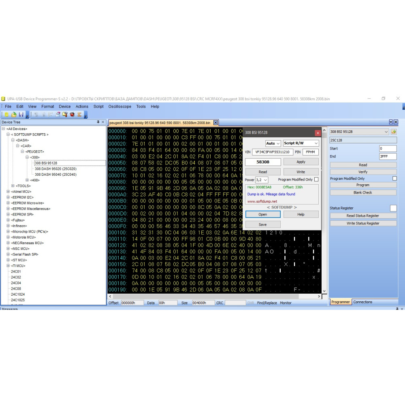This screenshot has width=405, height=405.
Task: Click Read Status Register button
Action: pyautogui.click(x=363, y=216)
